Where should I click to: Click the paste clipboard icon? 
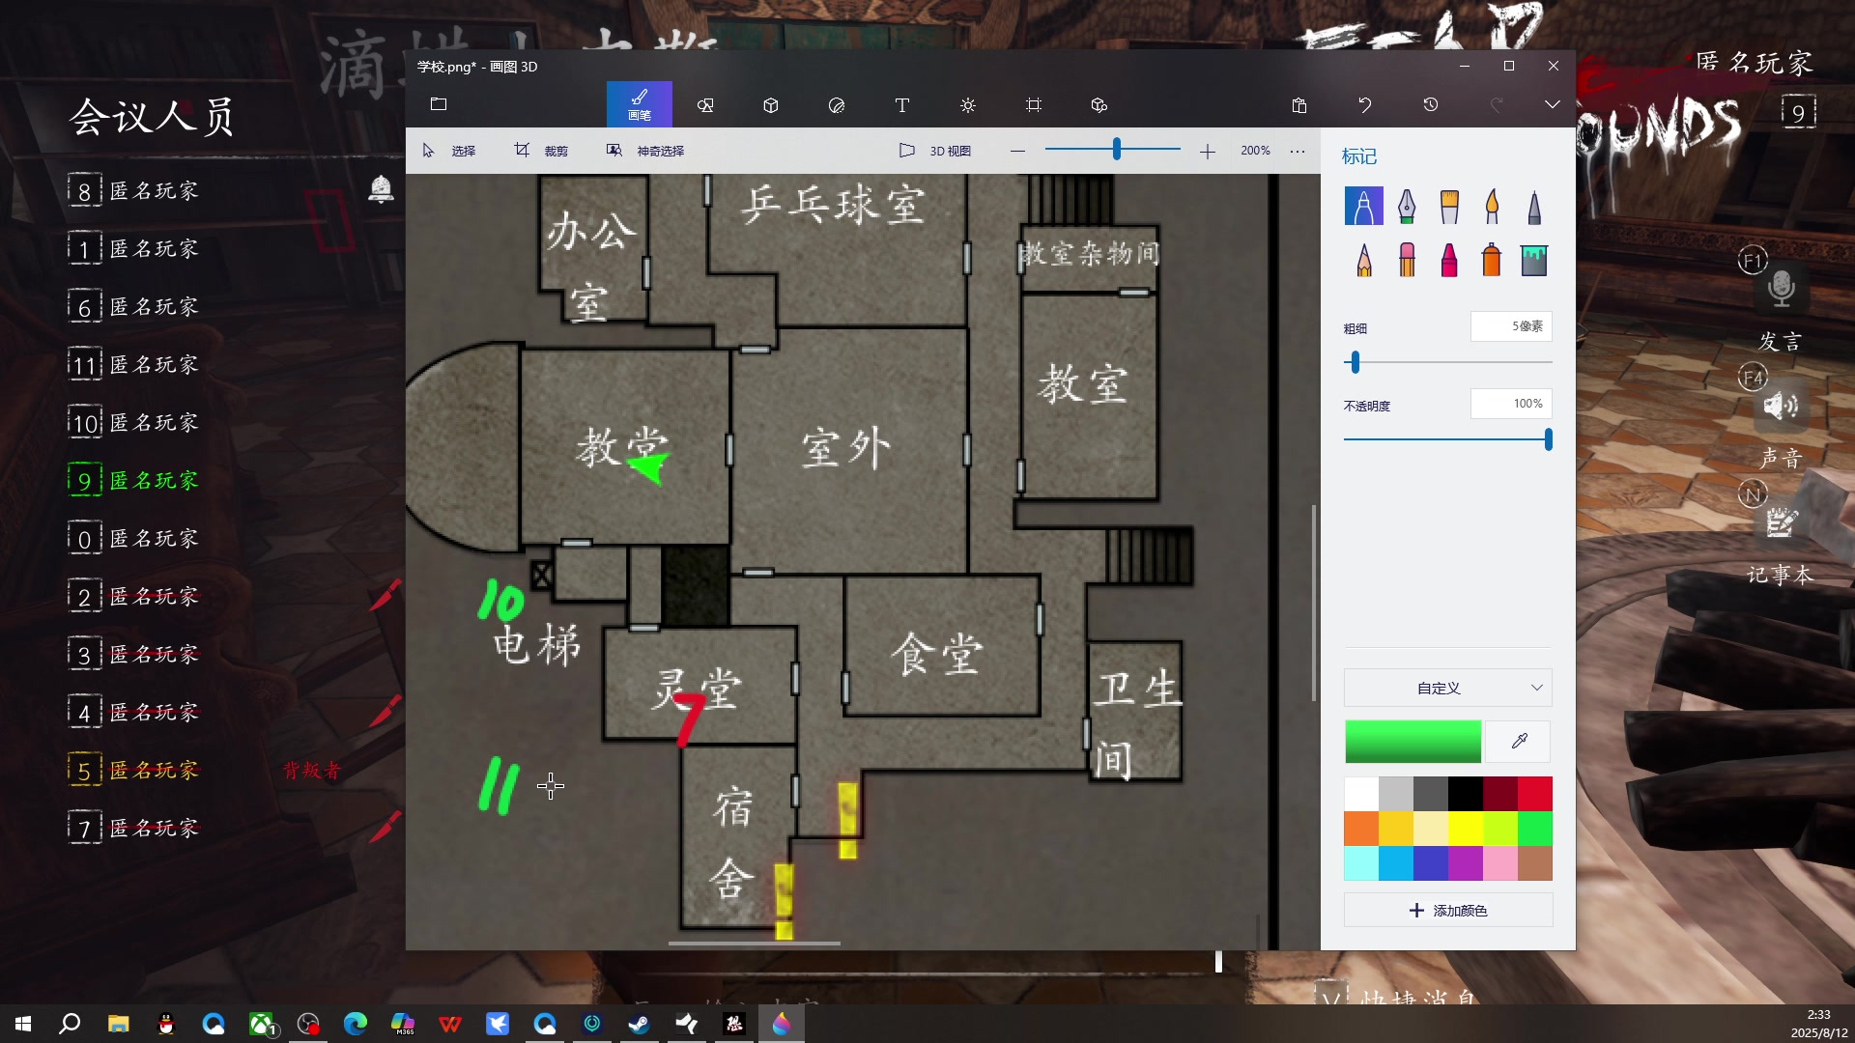click(x=1299, y=104)
